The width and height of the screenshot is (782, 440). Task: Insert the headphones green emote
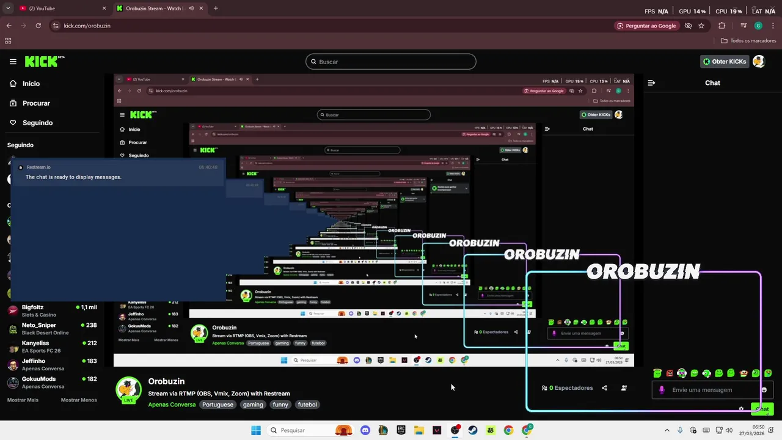(682, 373)
